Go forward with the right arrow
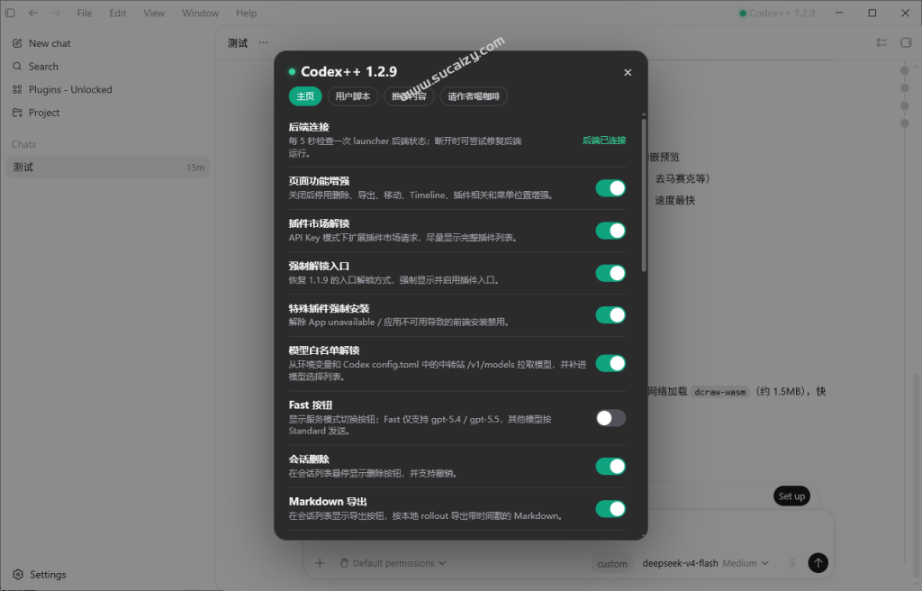The width and height of the screenshot is (922, 591). (x=56, y=13)
